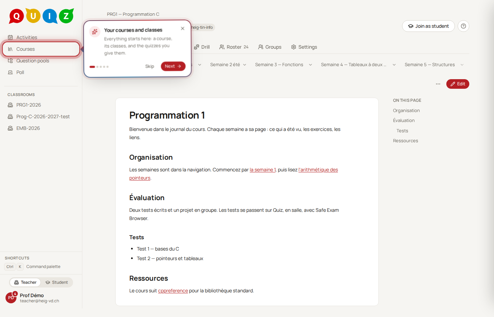Close the courses tour popup
This screenshot has width=494, height=317.
coord(183,28)
